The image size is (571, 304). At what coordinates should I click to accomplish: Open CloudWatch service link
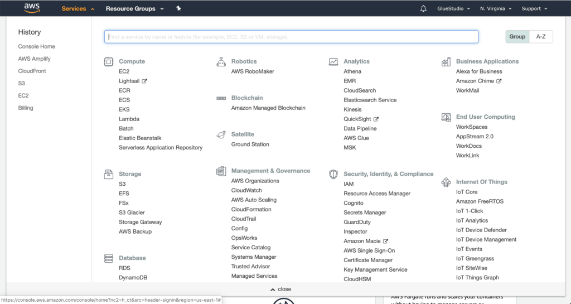tap(246, 190)
